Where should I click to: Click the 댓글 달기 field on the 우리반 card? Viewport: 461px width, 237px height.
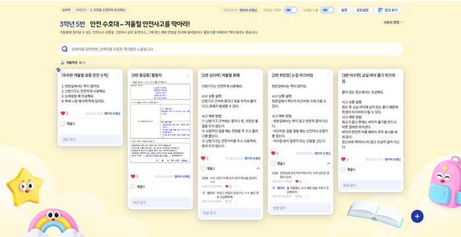(x=90, y=140)
